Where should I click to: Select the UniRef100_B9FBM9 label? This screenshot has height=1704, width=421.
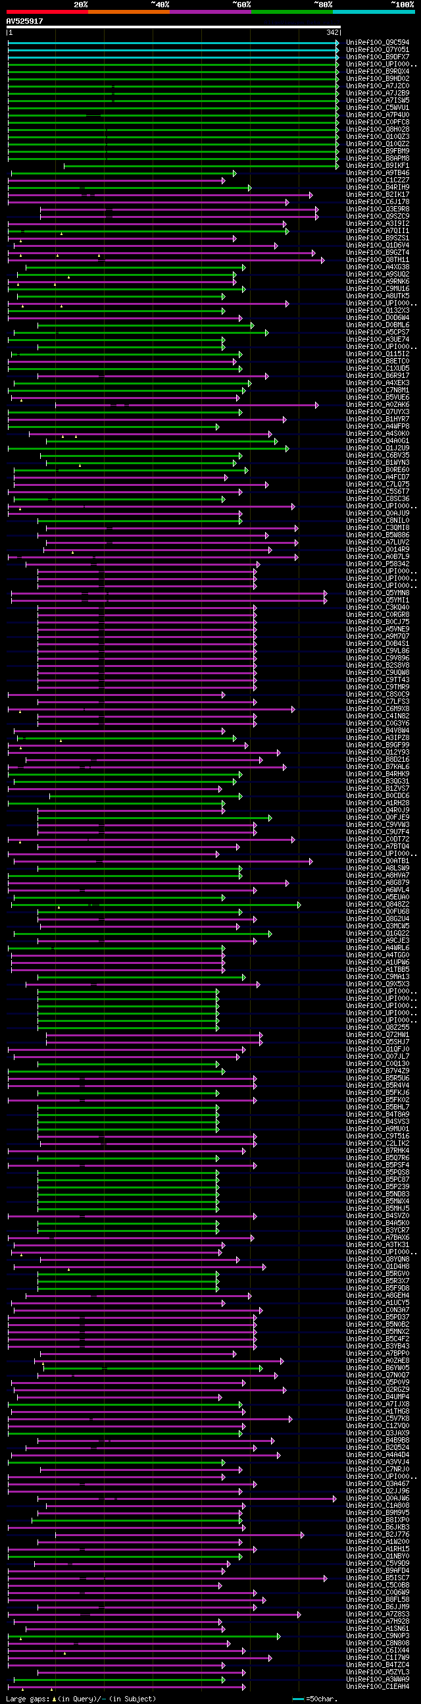coord(378,151)
